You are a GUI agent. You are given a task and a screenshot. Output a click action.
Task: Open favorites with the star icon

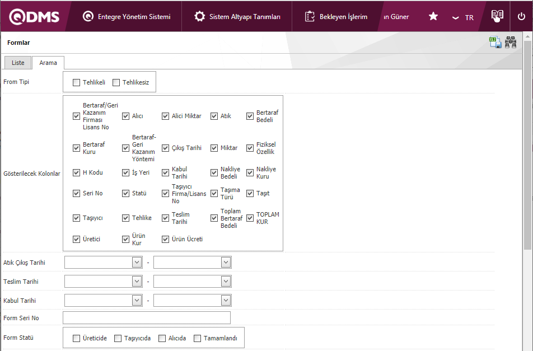(x=433, y=17)
